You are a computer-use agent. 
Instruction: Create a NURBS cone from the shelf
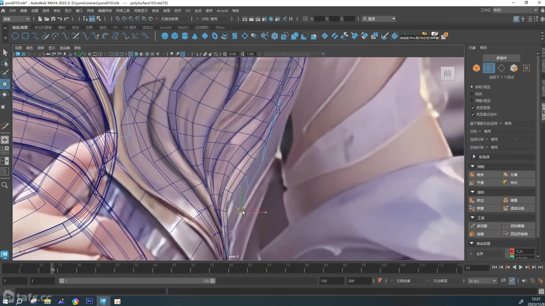coord(195,36)
